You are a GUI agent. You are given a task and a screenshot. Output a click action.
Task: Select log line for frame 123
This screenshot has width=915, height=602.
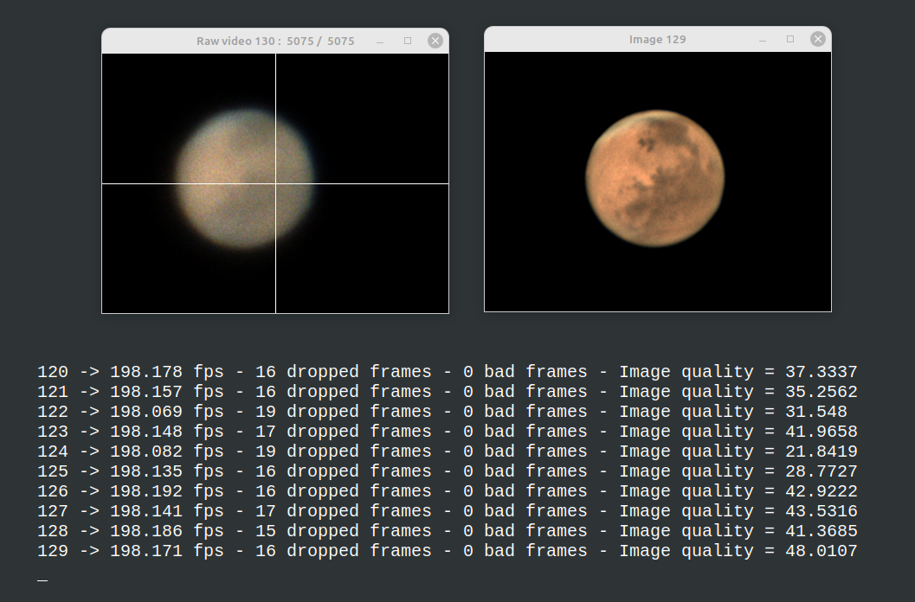tap(447, 431)
